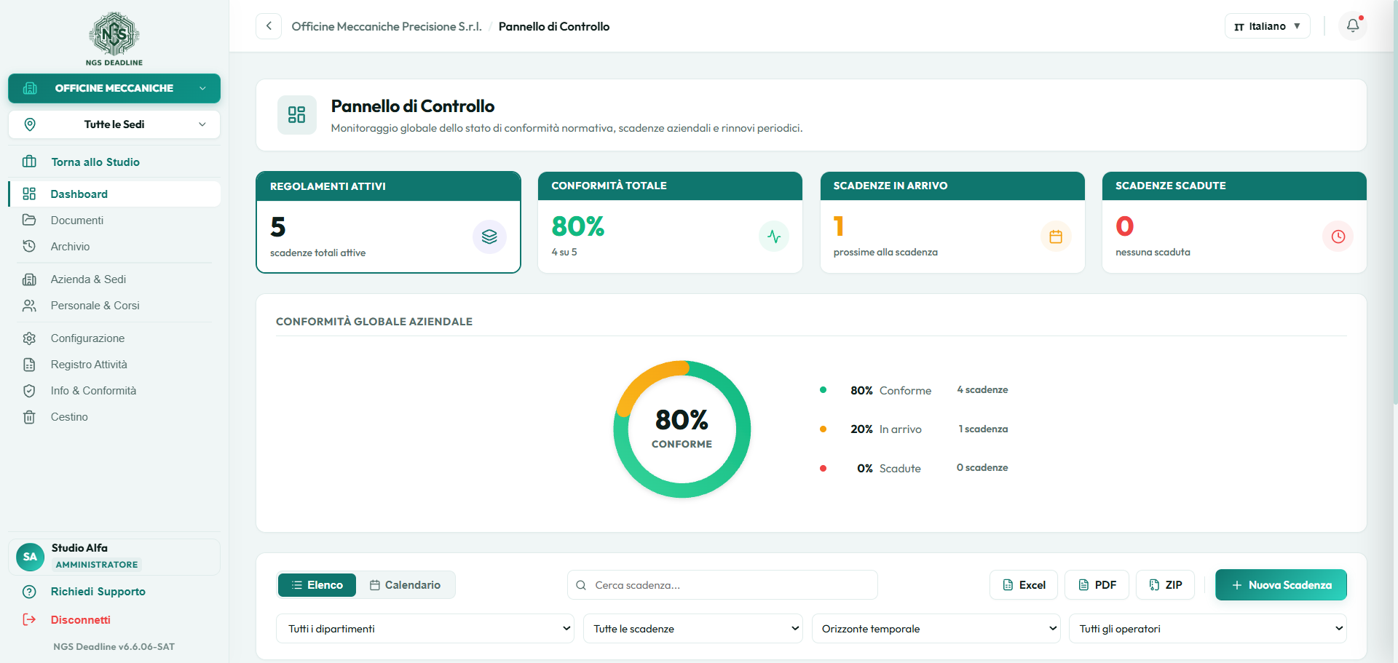Switch to Calendario view

pyautogui.click(x=406, y=585)
